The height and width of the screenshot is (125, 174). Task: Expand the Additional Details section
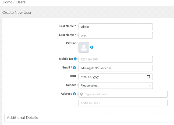point(23,118)
